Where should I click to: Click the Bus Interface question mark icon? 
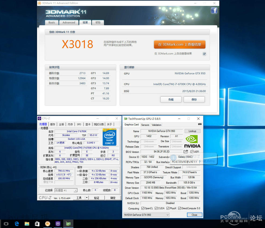point(200,162)
